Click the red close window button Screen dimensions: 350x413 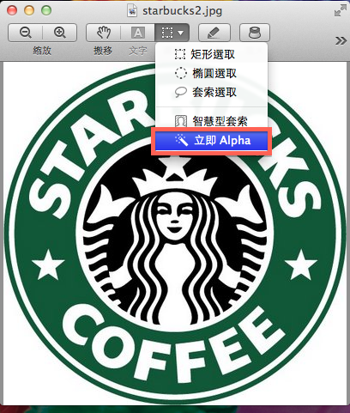click(12, 10)
